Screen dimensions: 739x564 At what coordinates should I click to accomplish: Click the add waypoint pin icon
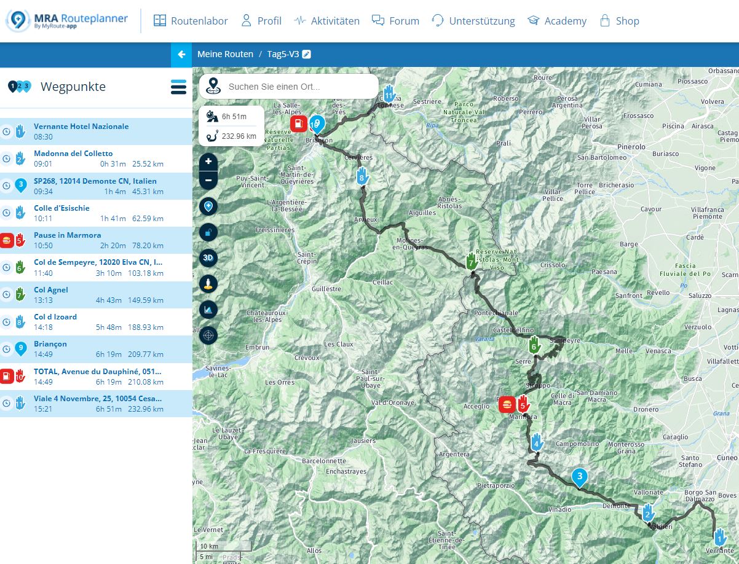click(208, 206)
